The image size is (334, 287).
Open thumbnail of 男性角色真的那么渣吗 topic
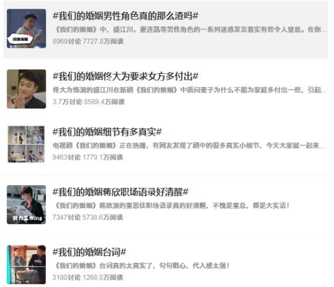point(26,29)
